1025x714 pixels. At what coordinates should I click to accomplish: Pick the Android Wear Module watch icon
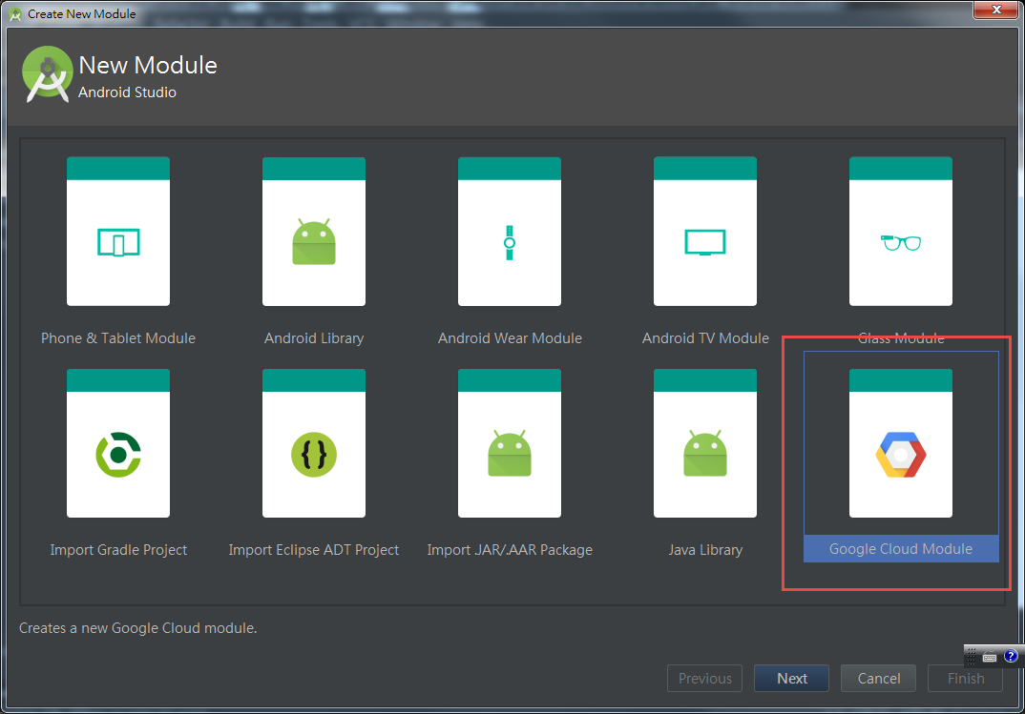click(x=510, y=243)
